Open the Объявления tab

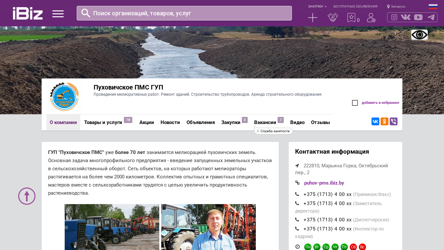pos(201,122)
